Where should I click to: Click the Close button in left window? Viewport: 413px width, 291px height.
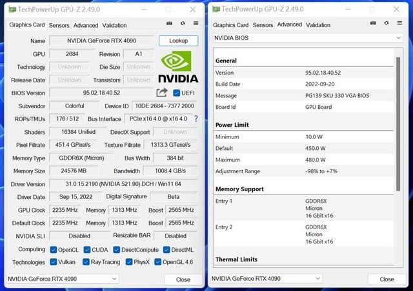[183, 279]
